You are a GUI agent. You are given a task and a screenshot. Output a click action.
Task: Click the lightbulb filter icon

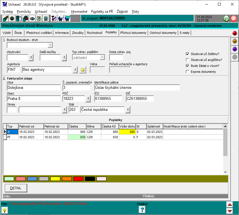tap(5, 210)
